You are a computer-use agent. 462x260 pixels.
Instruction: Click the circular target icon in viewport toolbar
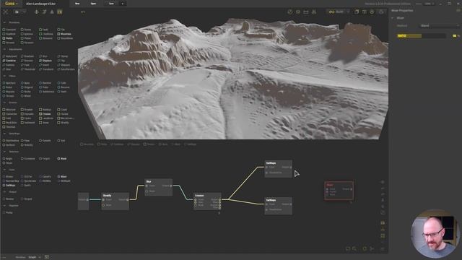pyautogui.click(x=372, y=12)
